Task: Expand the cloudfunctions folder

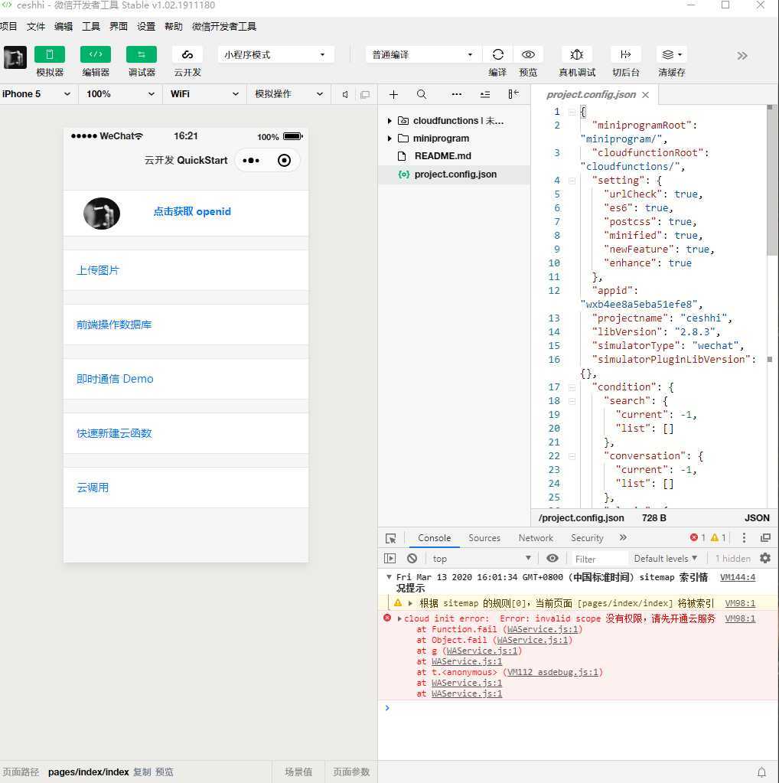Action: [x=389, y=121]
